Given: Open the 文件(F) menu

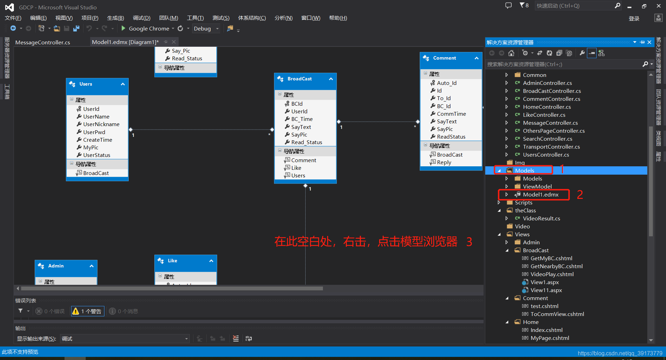Looking at the screenshot, I should point(13,18).
